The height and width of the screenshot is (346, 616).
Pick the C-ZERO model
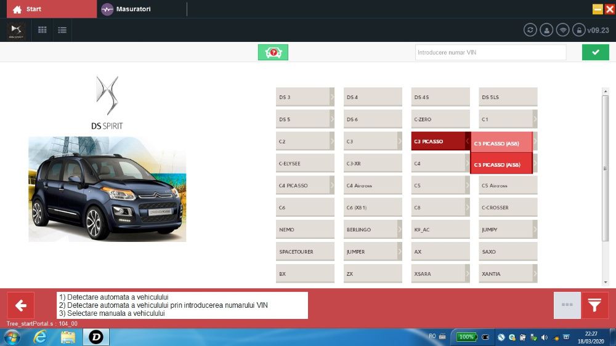click(x=440, y=119)
